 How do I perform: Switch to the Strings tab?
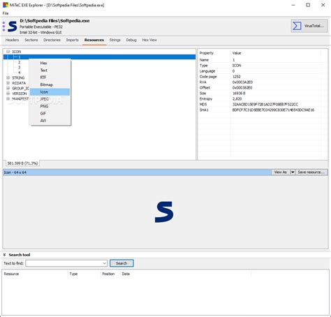[115, 40]
